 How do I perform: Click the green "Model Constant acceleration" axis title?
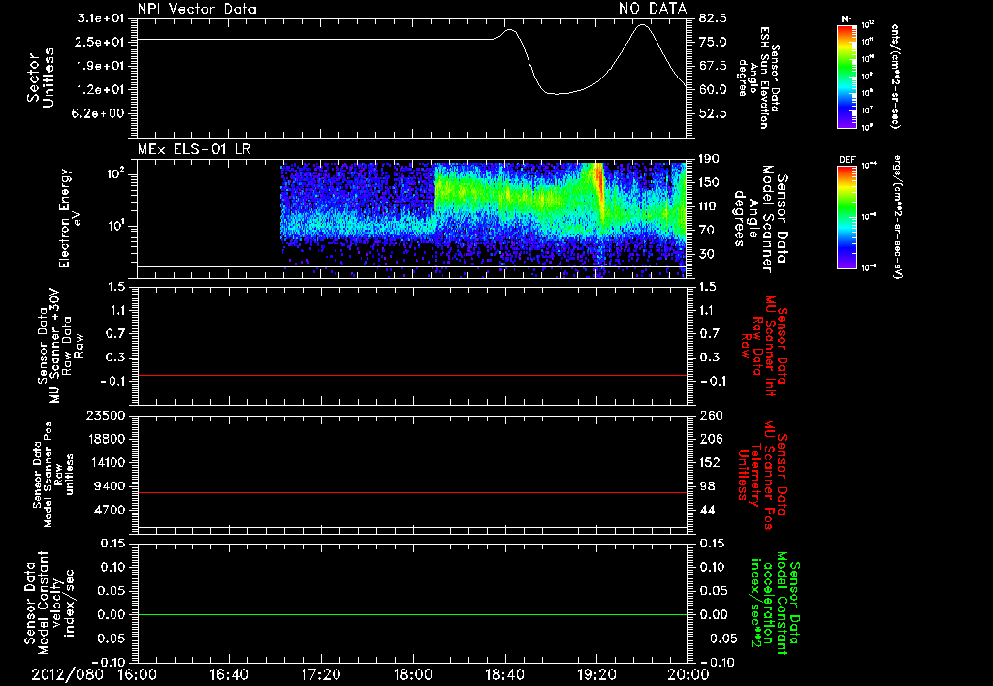coord(775,603)
